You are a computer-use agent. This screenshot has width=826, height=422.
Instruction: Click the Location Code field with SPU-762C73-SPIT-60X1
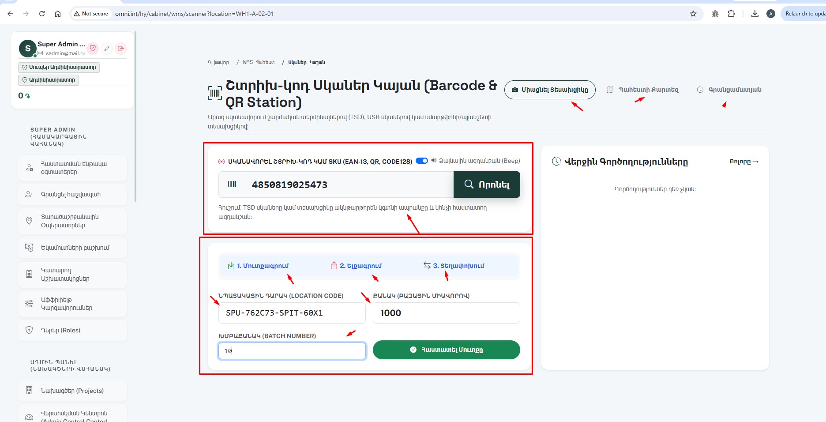click(x=292, y=313)
